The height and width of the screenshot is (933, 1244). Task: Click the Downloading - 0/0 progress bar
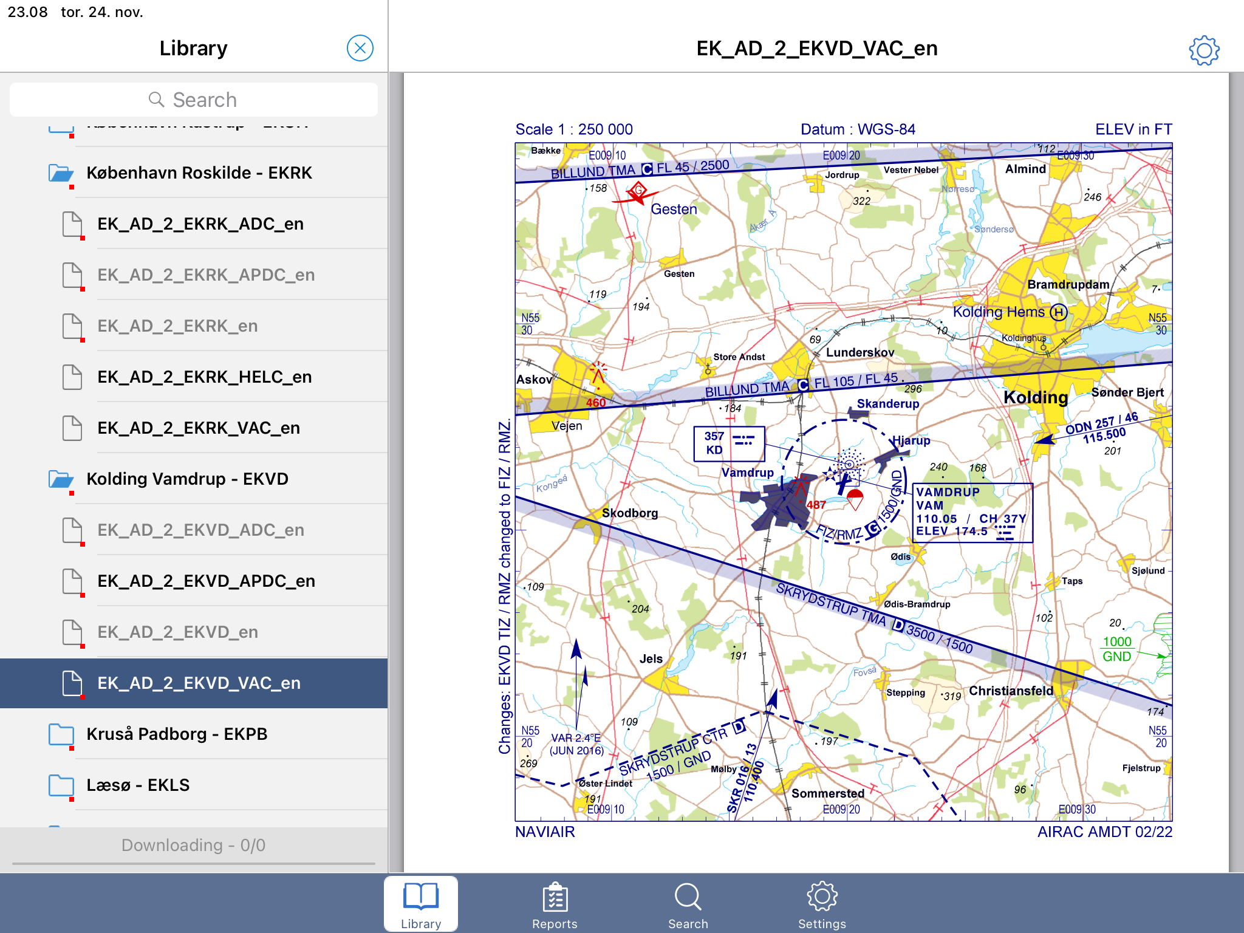tap(194, 863)
